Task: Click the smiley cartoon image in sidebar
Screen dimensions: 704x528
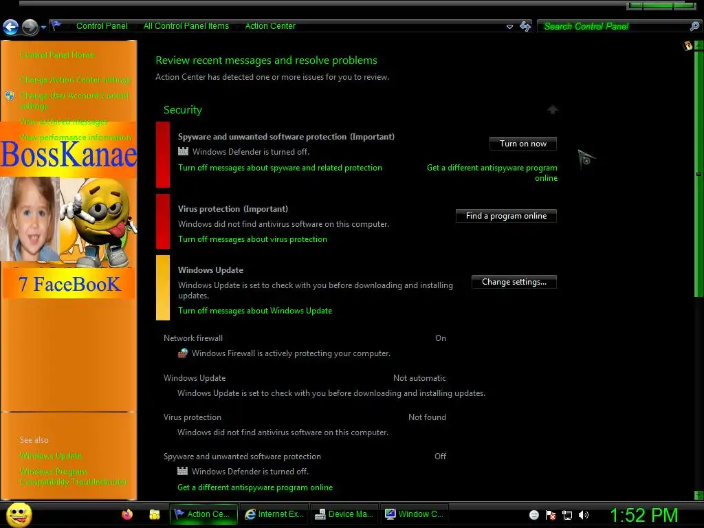Action: pyautogui.click(x=99, y=222)
